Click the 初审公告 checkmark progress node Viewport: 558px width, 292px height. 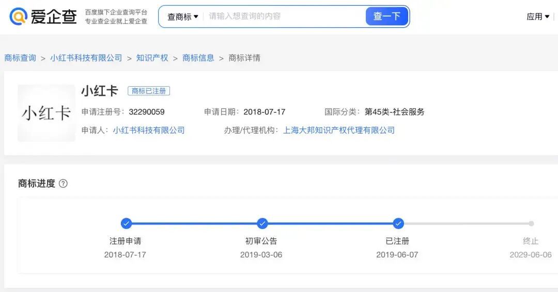[x=262, y=223]
